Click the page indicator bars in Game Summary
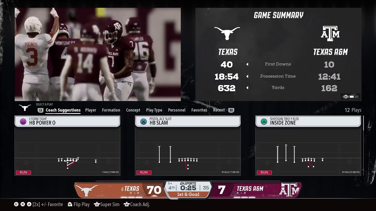Screen dimensions: 376x211 click(354, 97)
